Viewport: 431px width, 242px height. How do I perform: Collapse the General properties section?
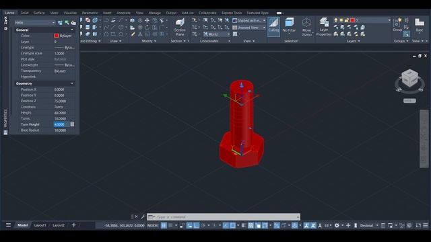[72, 30]
